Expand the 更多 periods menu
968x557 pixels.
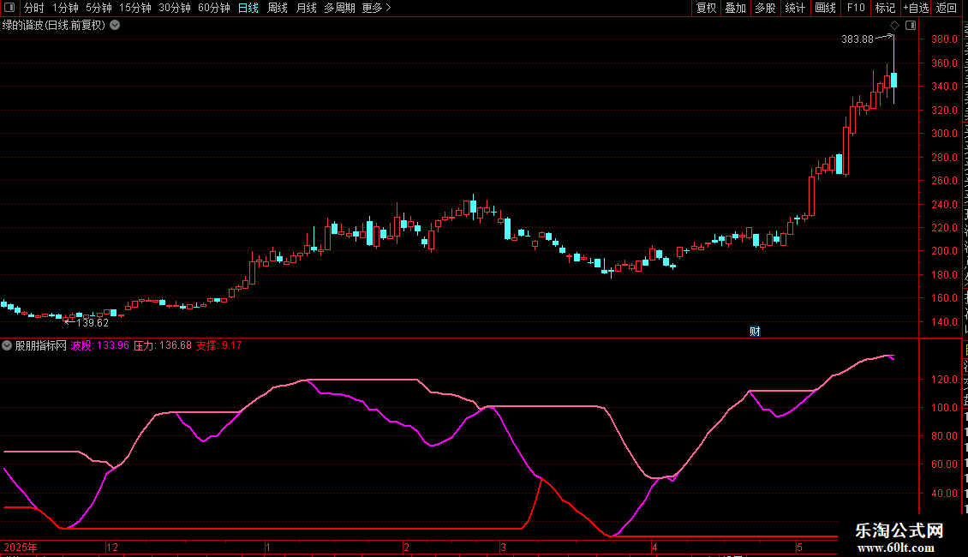click(377, 8)
